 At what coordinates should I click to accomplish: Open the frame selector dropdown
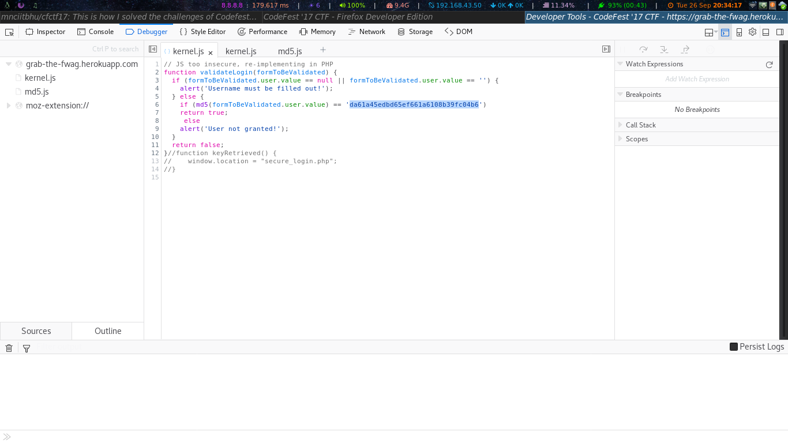[x=711, y=32]
